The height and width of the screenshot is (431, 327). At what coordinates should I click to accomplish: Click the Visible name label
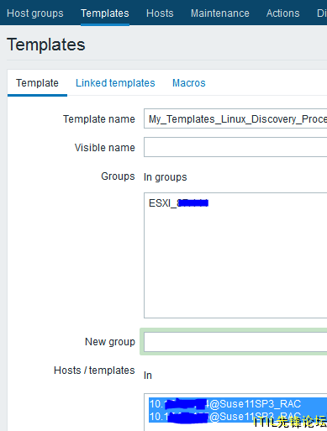pyautogui.click(x=105, y=148)
